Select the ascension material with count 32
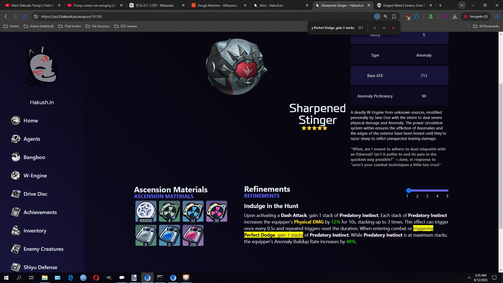This screenshot has width=503, height=283. (193, 211)
